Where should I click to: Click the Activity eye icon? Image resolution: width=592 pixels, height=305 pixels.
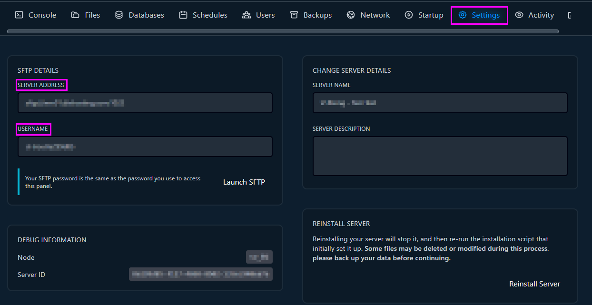pos(519,15)
